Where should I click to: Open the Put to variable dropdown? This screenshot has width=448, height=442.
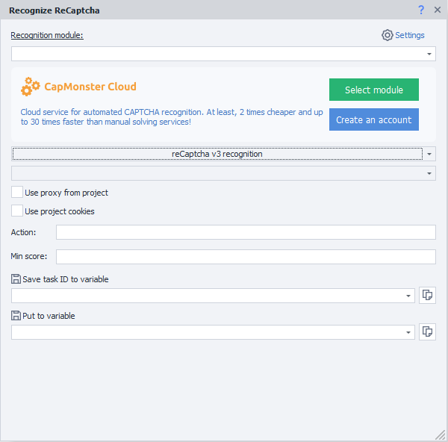[408, 332]
